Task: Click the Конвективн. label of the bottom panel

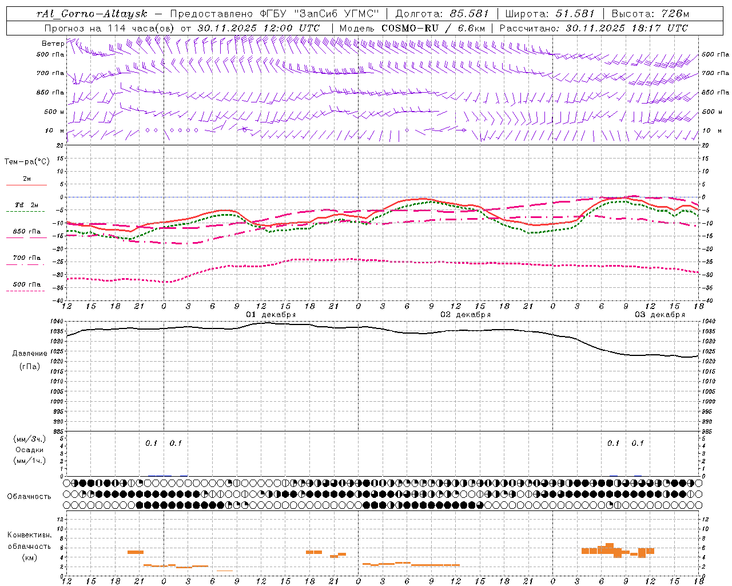Action: click(30, 535)
